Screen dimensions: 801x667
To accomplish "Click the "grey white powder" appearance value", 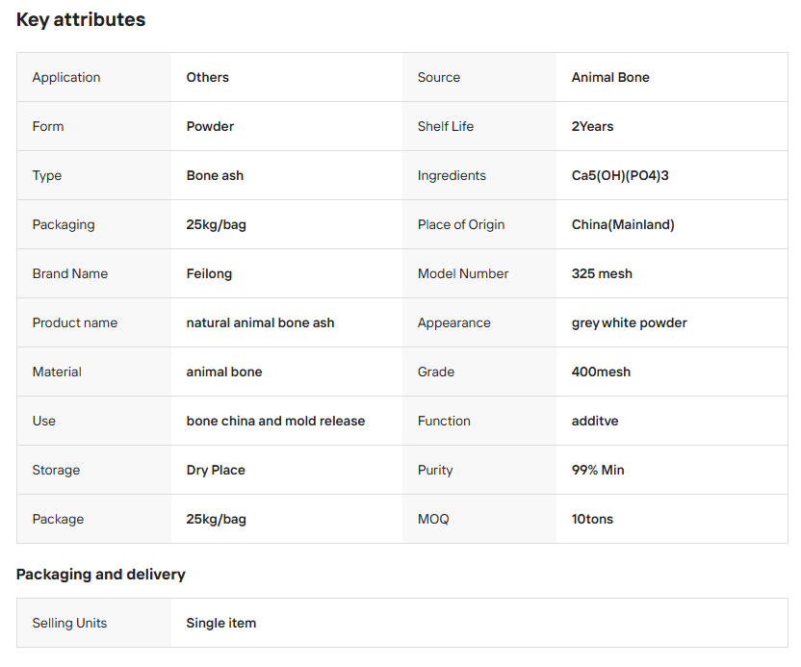I will click(x=629, y=322).
